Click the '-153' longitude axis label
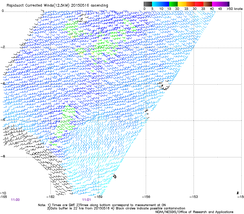This screenshot has height=214, width=244. pos(194,197)
